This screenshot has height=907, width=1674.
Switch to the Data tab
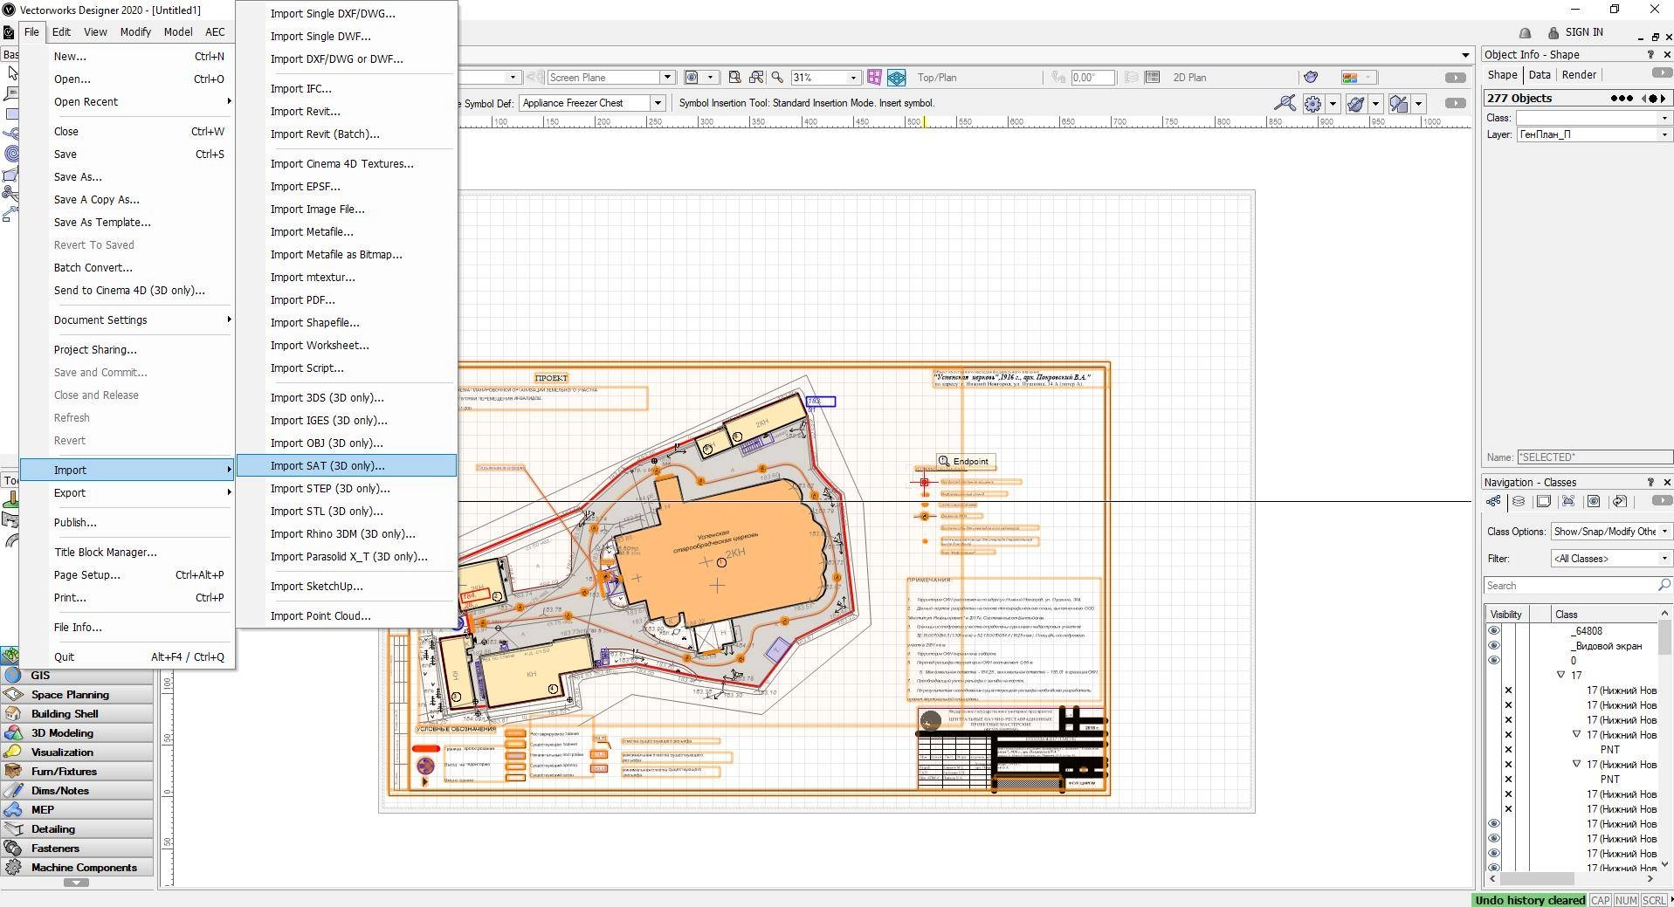(1540, 75)
